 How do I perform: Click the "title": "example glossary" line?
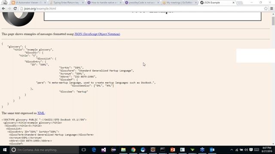point(33,50)
